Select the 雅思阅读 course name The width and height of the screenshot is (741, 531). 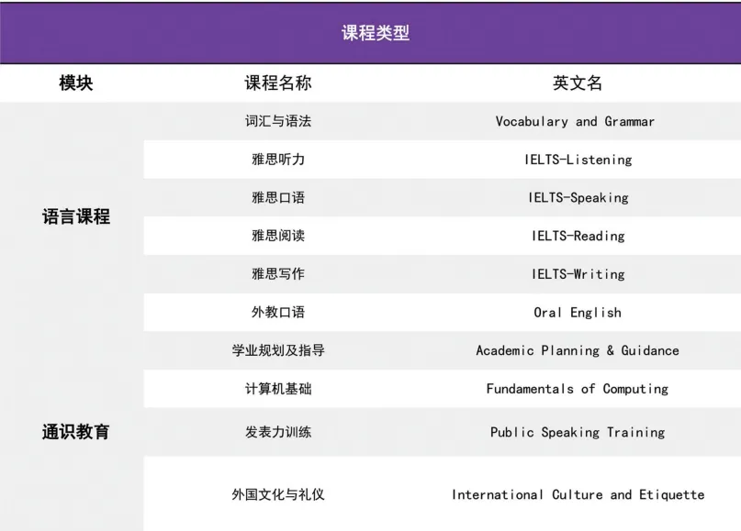[x=275, y=236]
